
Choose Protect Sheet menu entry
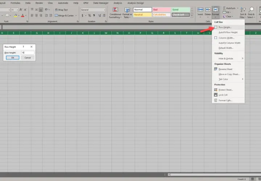tap(228, 90)
